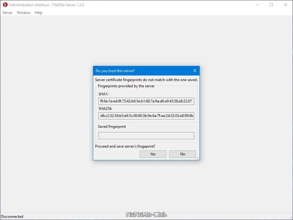Click the Administration interface window title
Image resolution: width=293 pixels, height=220 pixels.
point(46,5)
